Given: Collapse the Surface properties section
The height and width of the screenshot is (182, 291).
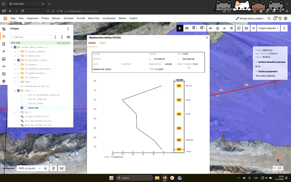Looking at the screenshot, I should coord(256,72).
